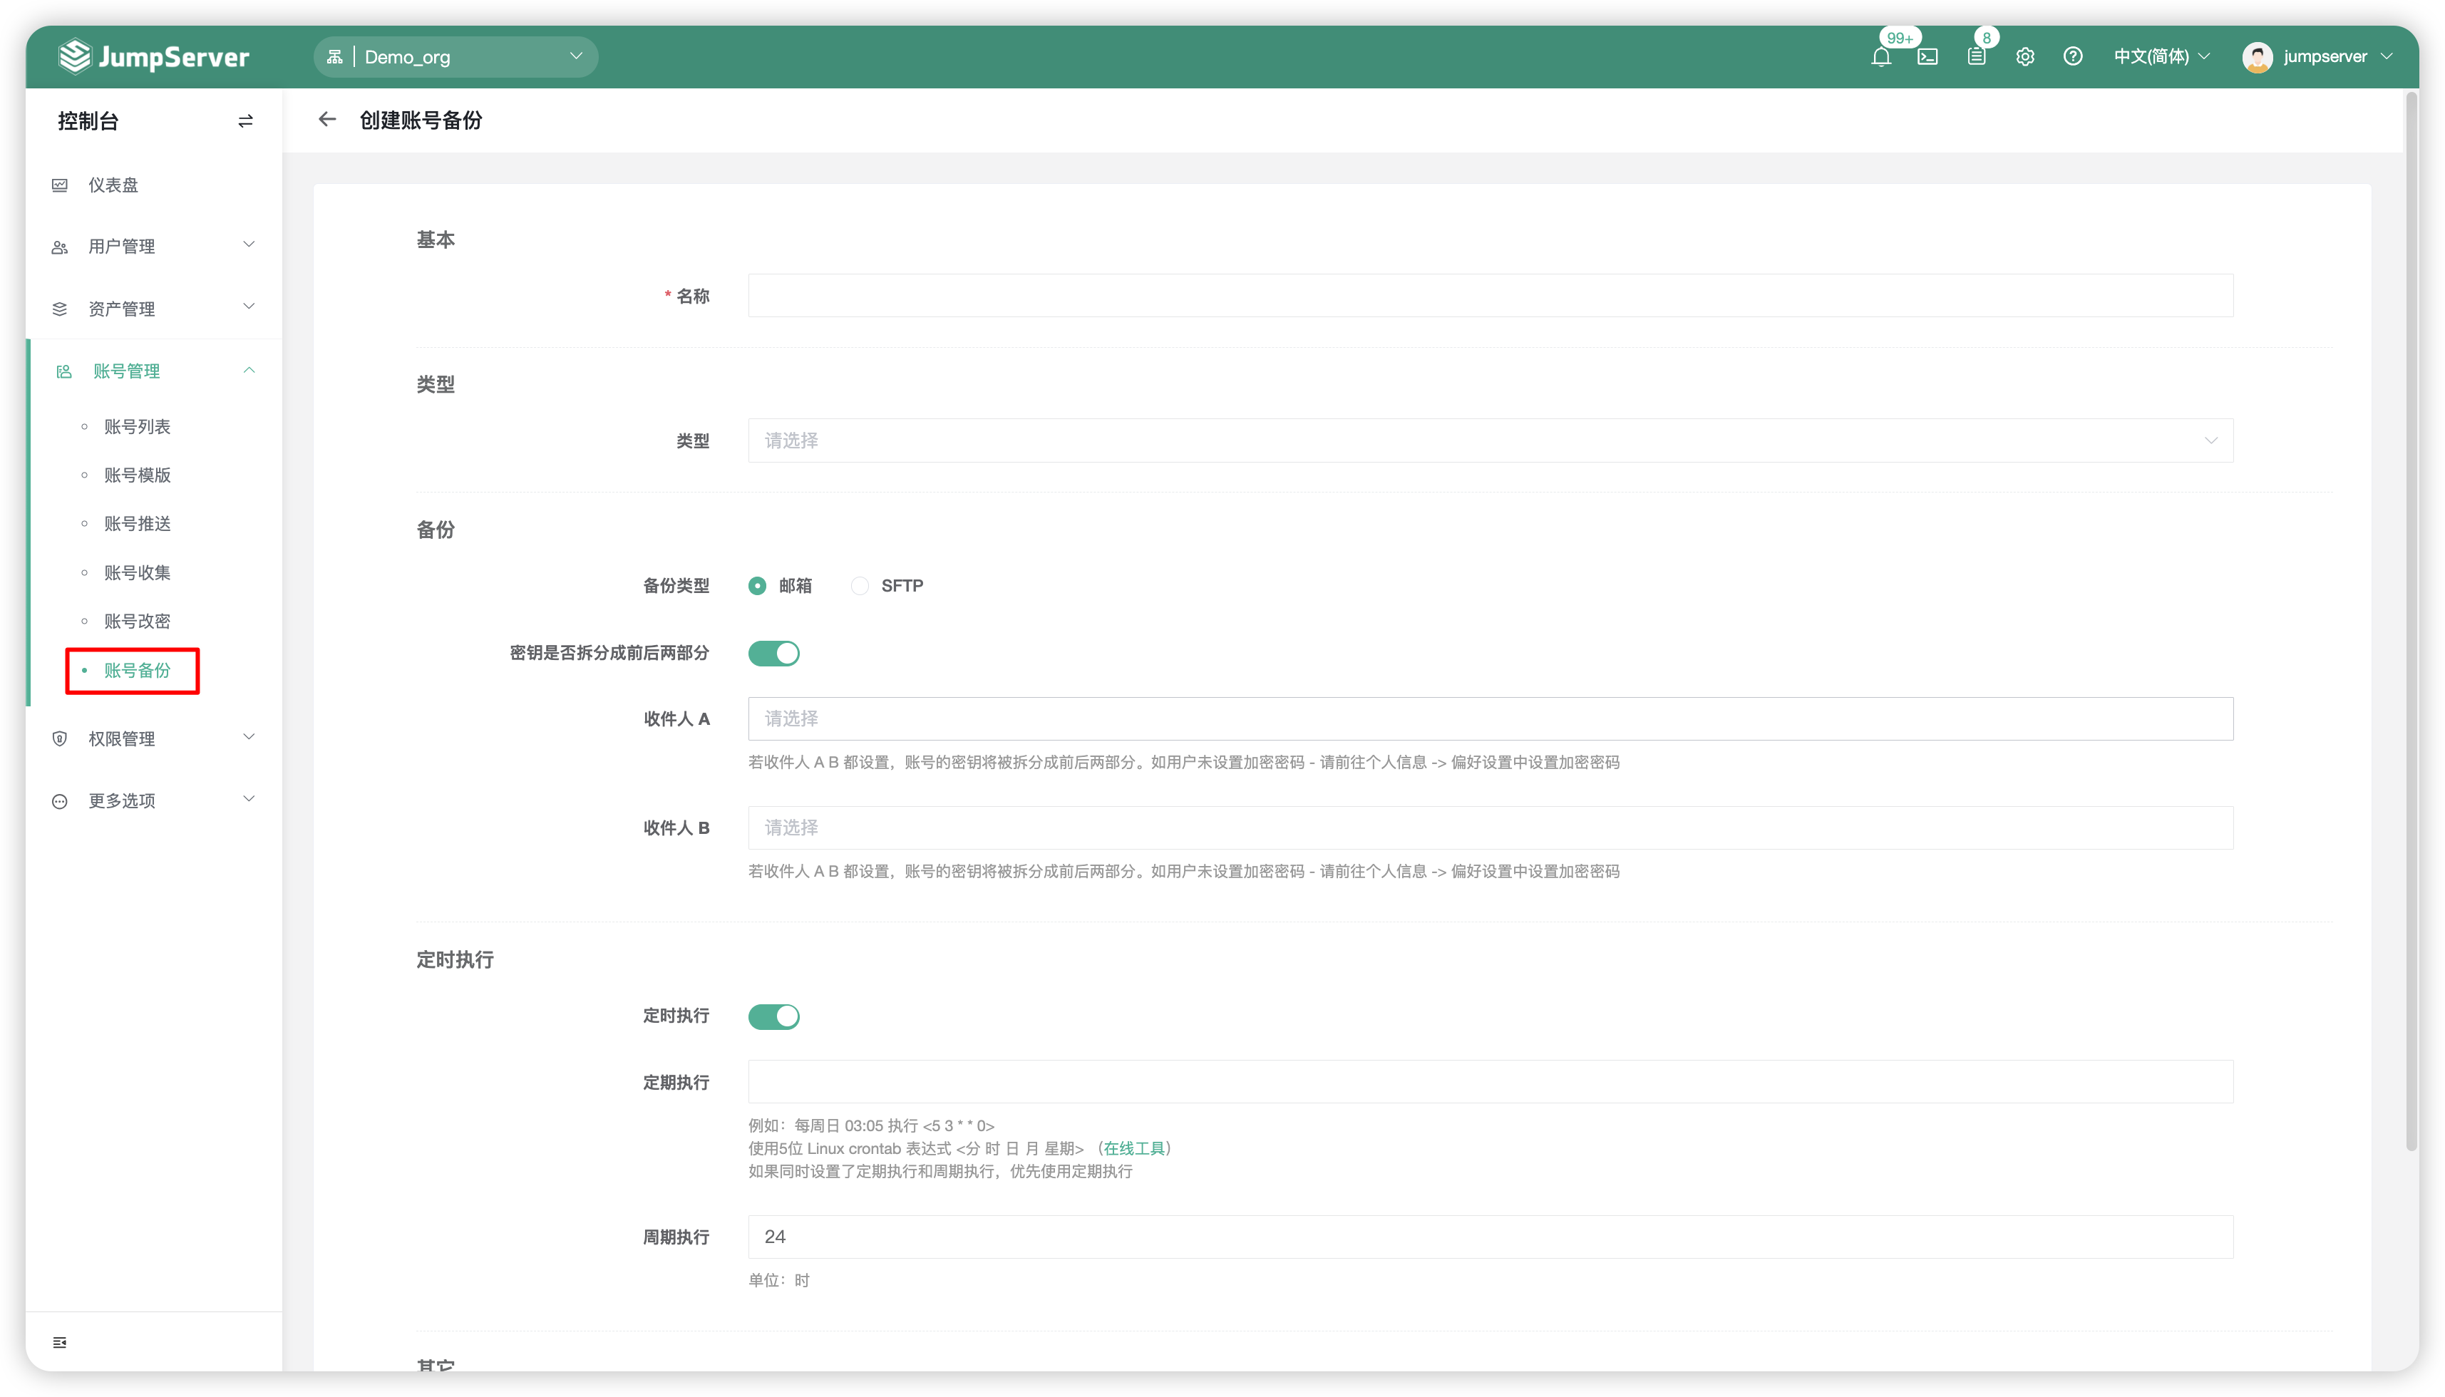
Task: Open the help question mark icon
Action: tap(2073, 56)
